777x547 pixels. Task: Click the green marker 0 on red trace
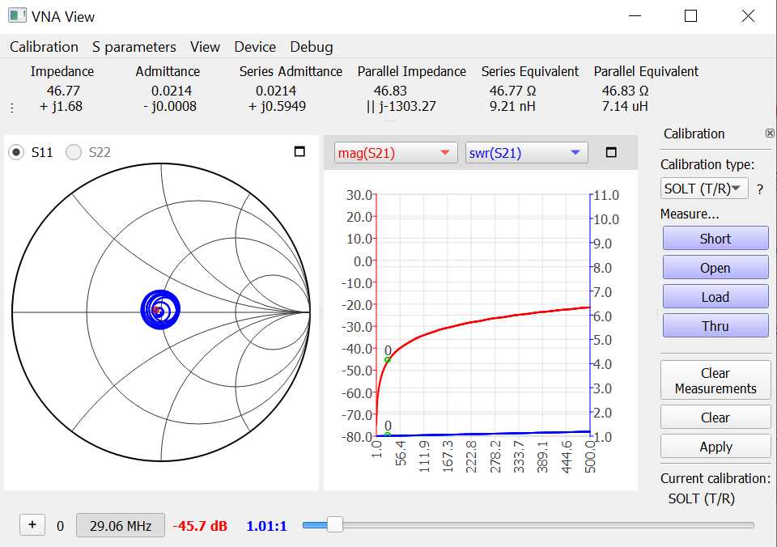[x=388, y=360]
